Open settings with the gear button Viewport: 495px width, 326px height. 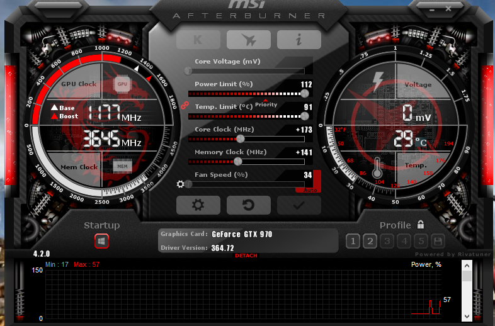pyautogui.click(x=198, y=205)
